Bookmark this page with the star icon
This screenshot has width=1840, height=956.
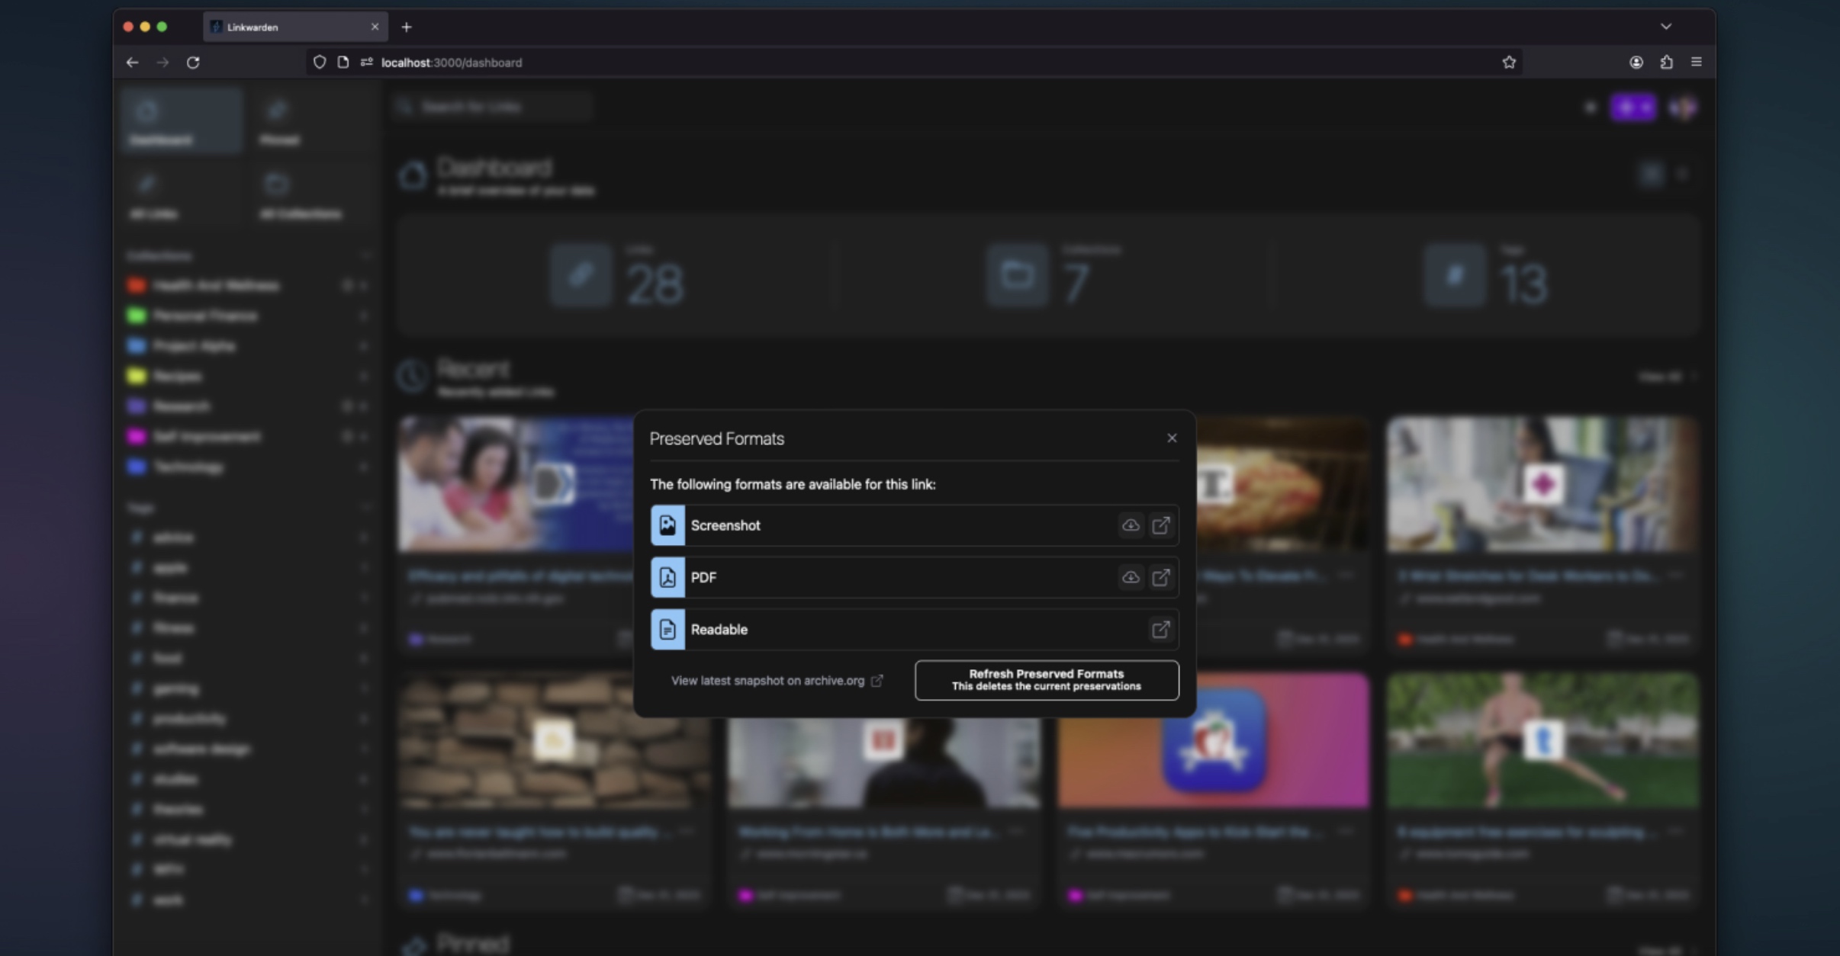pyautogui.click(x=1509, y=63)
